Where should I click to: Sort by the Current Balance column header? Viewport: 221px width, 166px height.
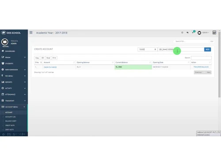pos(133,62)
